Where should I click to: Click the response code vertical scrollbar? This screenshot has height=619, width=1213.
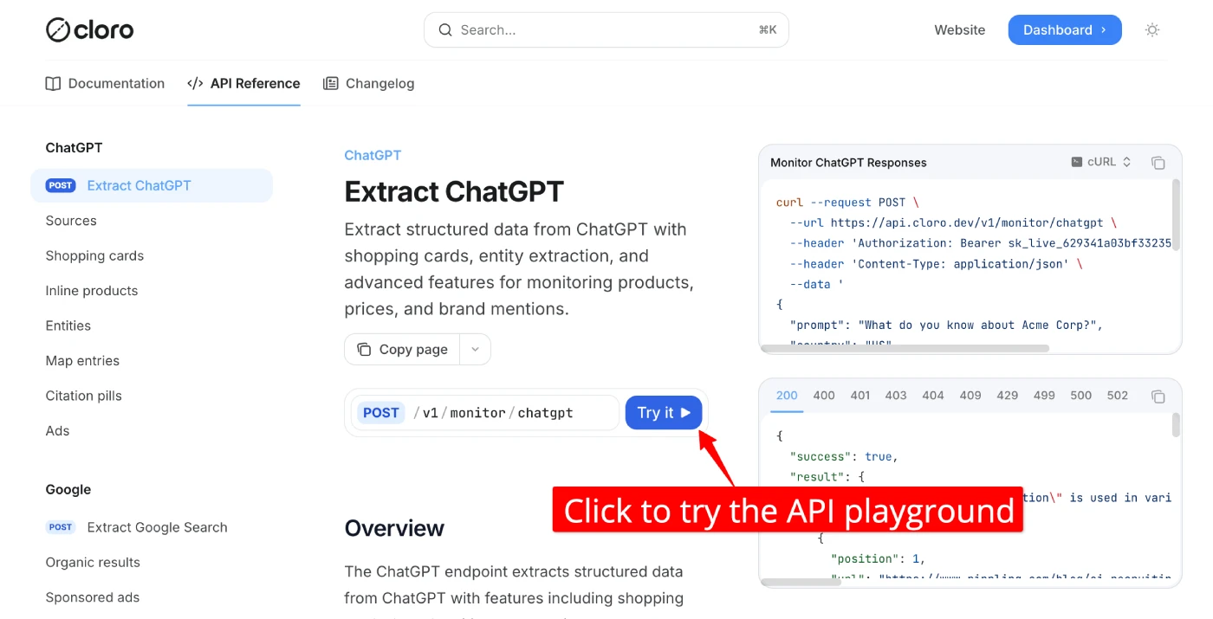(x=1176, y=424)
